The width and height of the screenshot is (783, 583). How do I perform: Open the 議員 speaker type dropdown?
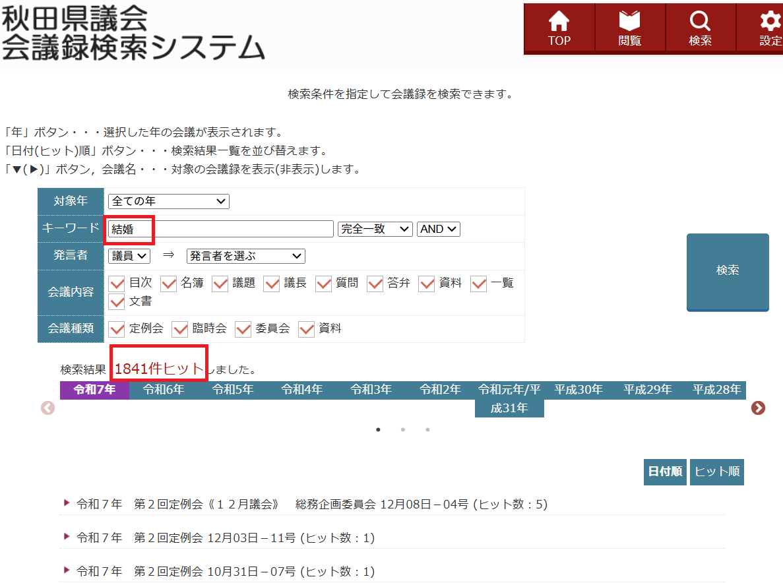(x=129, y=256)
